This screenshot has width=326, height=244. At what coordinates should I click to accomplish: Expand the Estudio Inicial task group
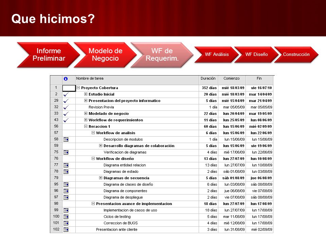click(x=86, y=94)
